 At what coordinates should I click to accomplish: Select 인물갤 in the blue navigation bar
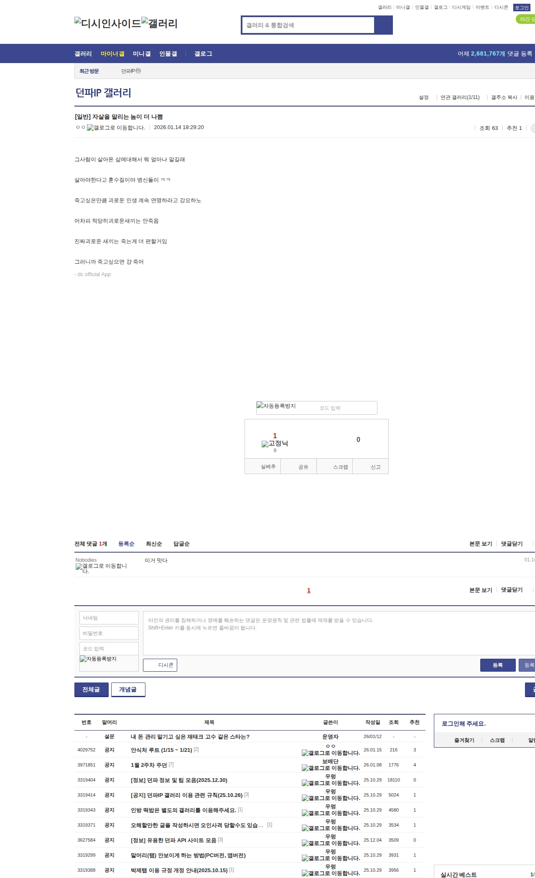coord(168,53)
